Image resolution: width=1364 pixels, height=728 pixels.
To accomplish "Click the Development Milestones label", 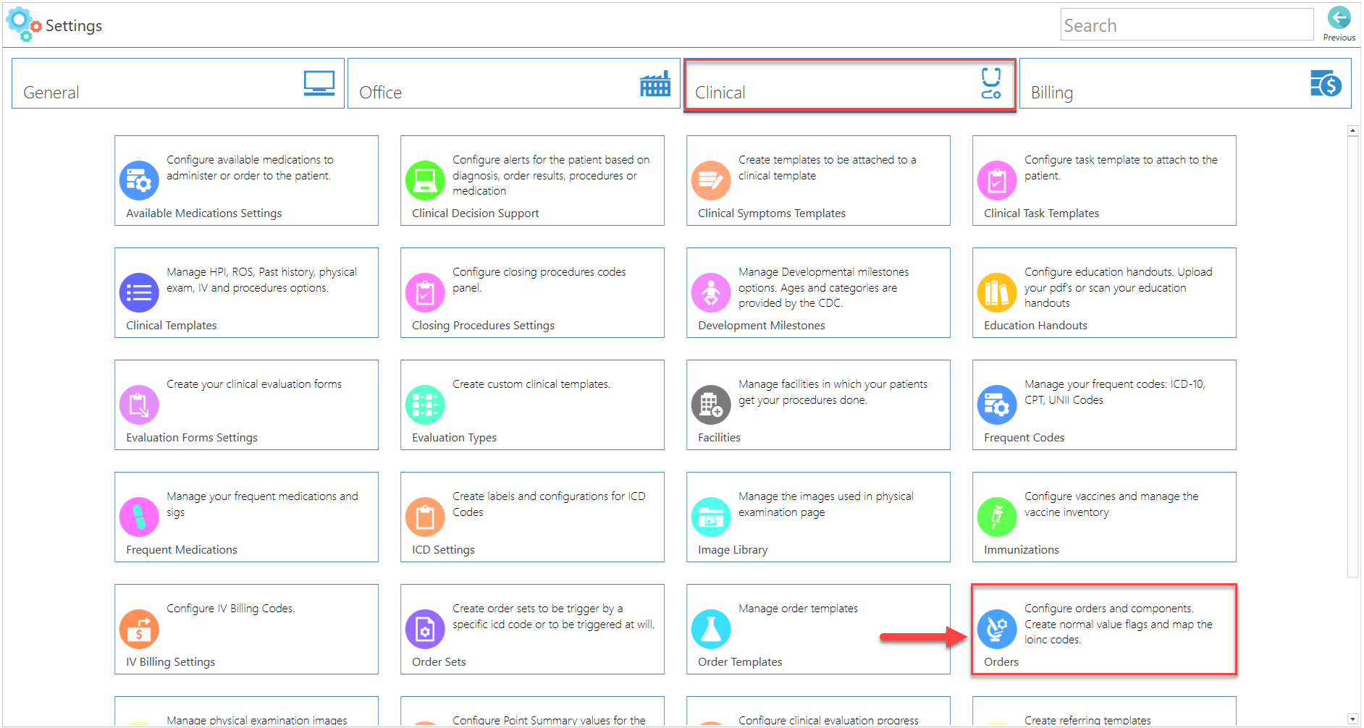I will [x=761, y=326].
